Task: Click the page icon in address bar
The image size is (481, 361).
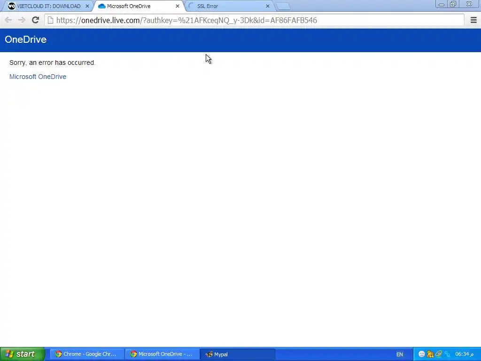Action: click(x=50, y=20)
